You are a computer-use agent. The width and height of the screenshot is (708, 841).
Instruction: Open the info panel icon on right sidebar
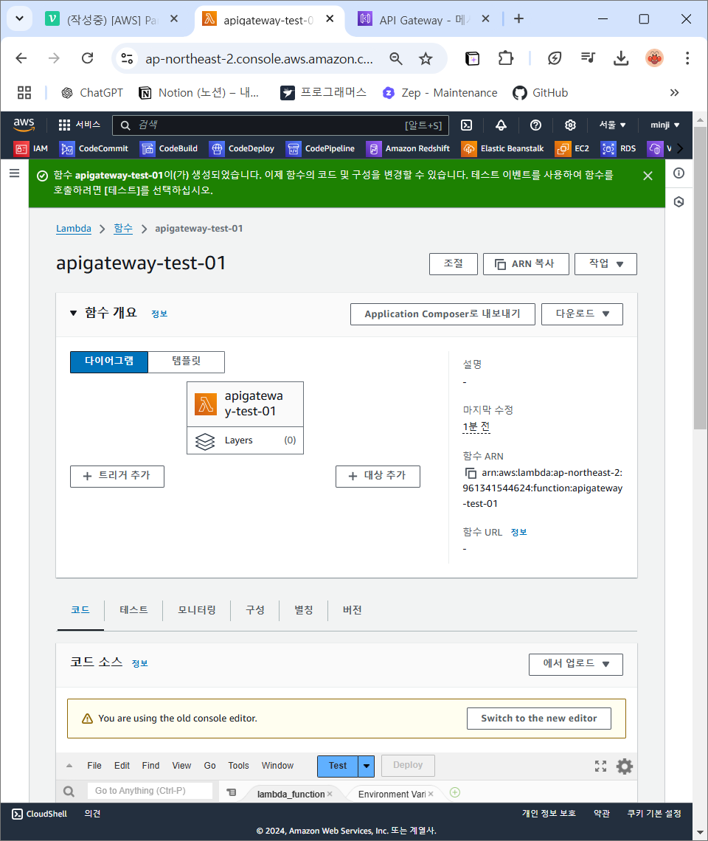click(x=679, y=173)
